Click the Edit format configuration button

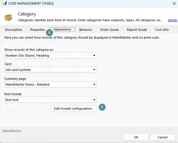tap(73, 108)
